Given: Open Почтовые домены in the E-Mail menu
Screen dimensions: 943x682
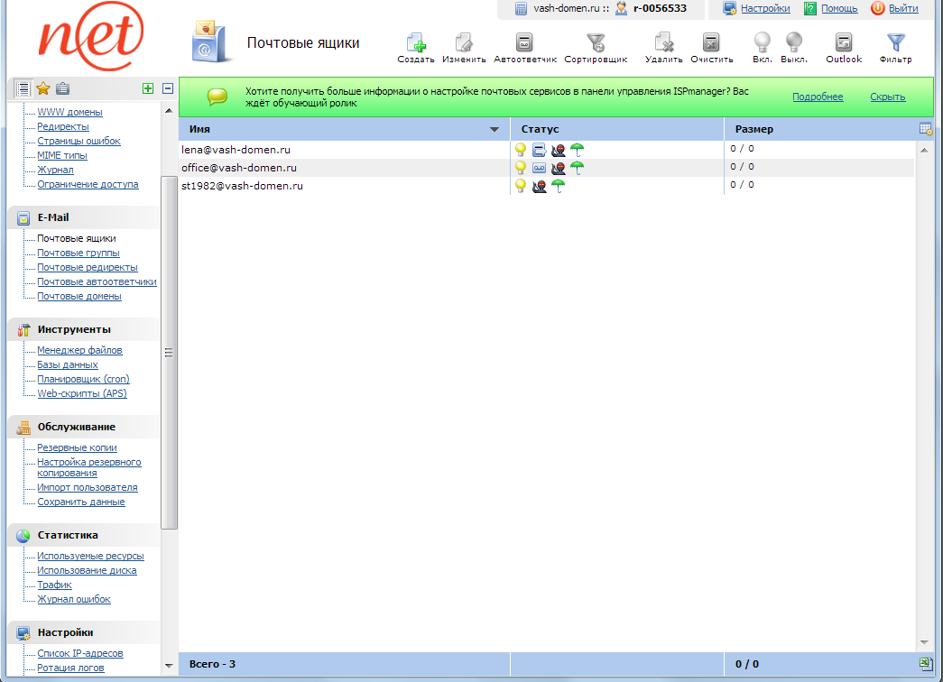Looking at the screenshot, I should pyautogui.click(x=79, y=296).
